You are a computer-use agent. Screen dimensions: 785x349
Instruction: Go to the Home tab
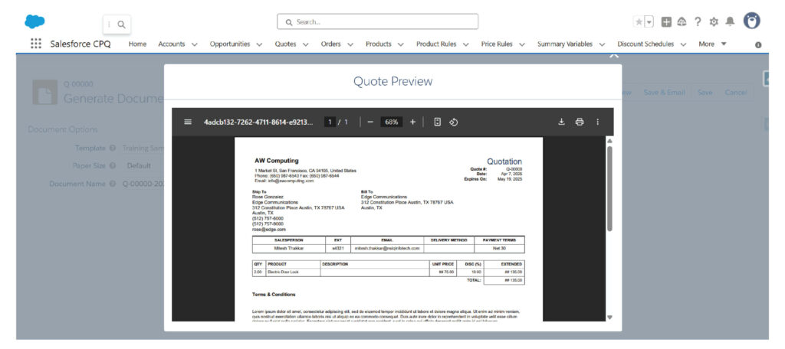click(x=138, y=44)
